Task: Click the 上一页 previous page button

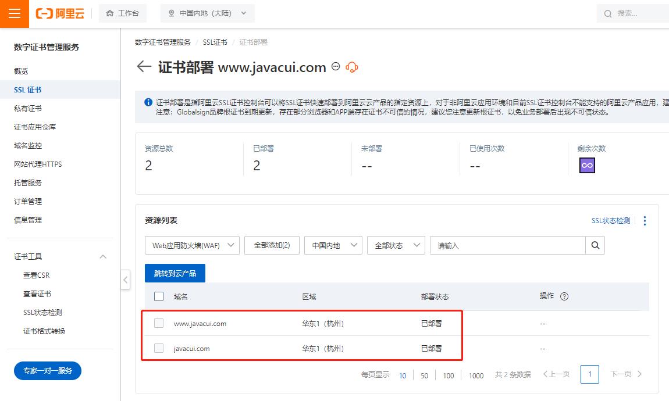Action: [x=556, y=374]
